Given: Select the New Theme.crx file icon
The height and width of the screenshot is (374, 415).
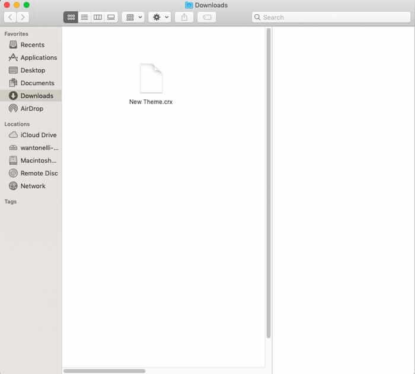Looking at the screenshot, I should [151, 79].
